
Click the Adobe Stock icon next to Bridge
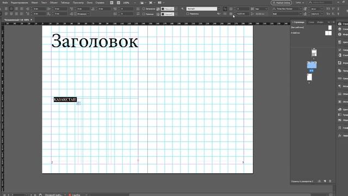click(x=119, y=3)
